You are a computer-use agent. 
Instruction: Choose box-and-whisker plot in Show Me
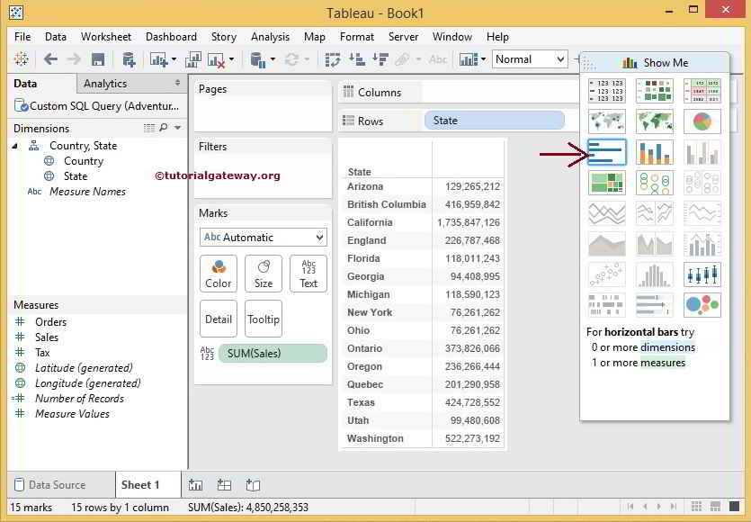(x=702, y=274)
